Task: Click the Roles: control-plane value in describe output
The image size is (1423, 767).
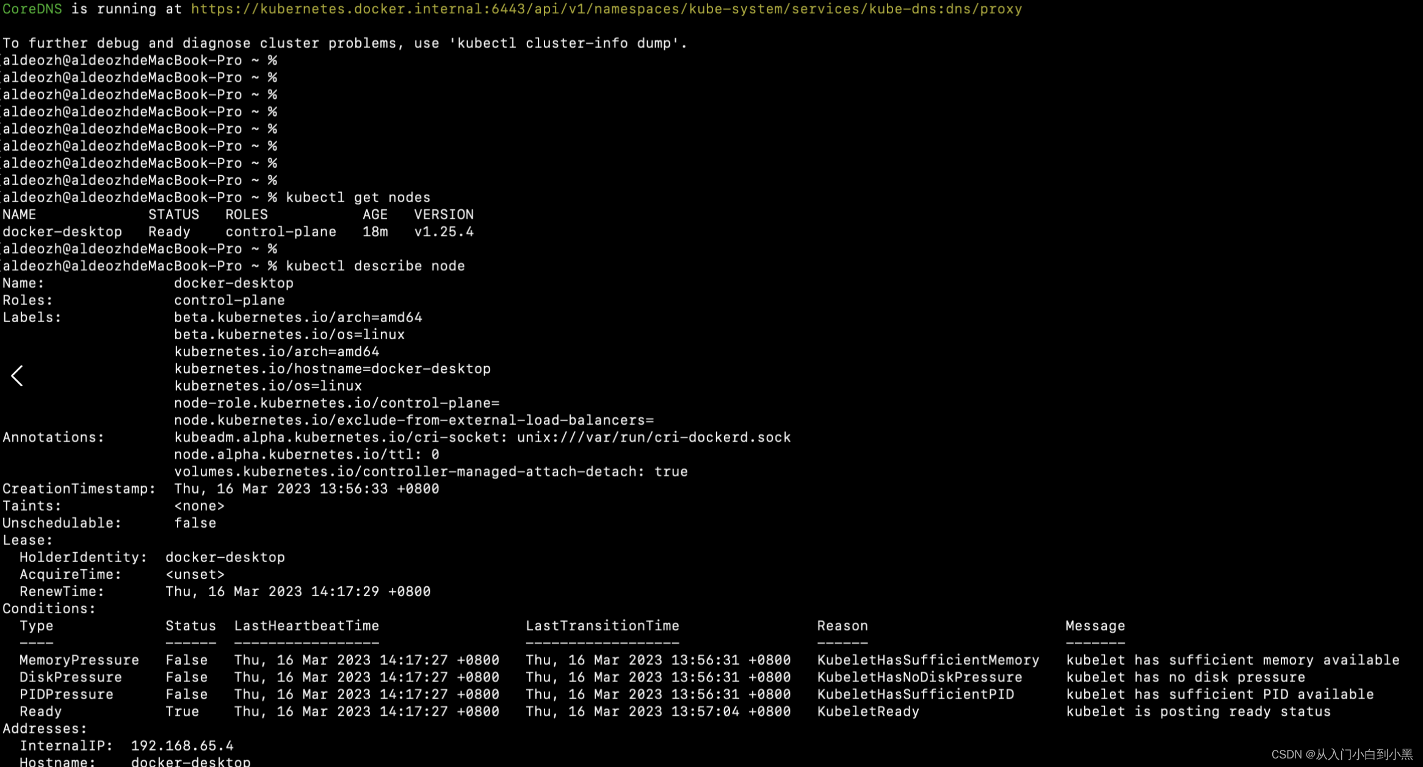Action: point(230,300)
